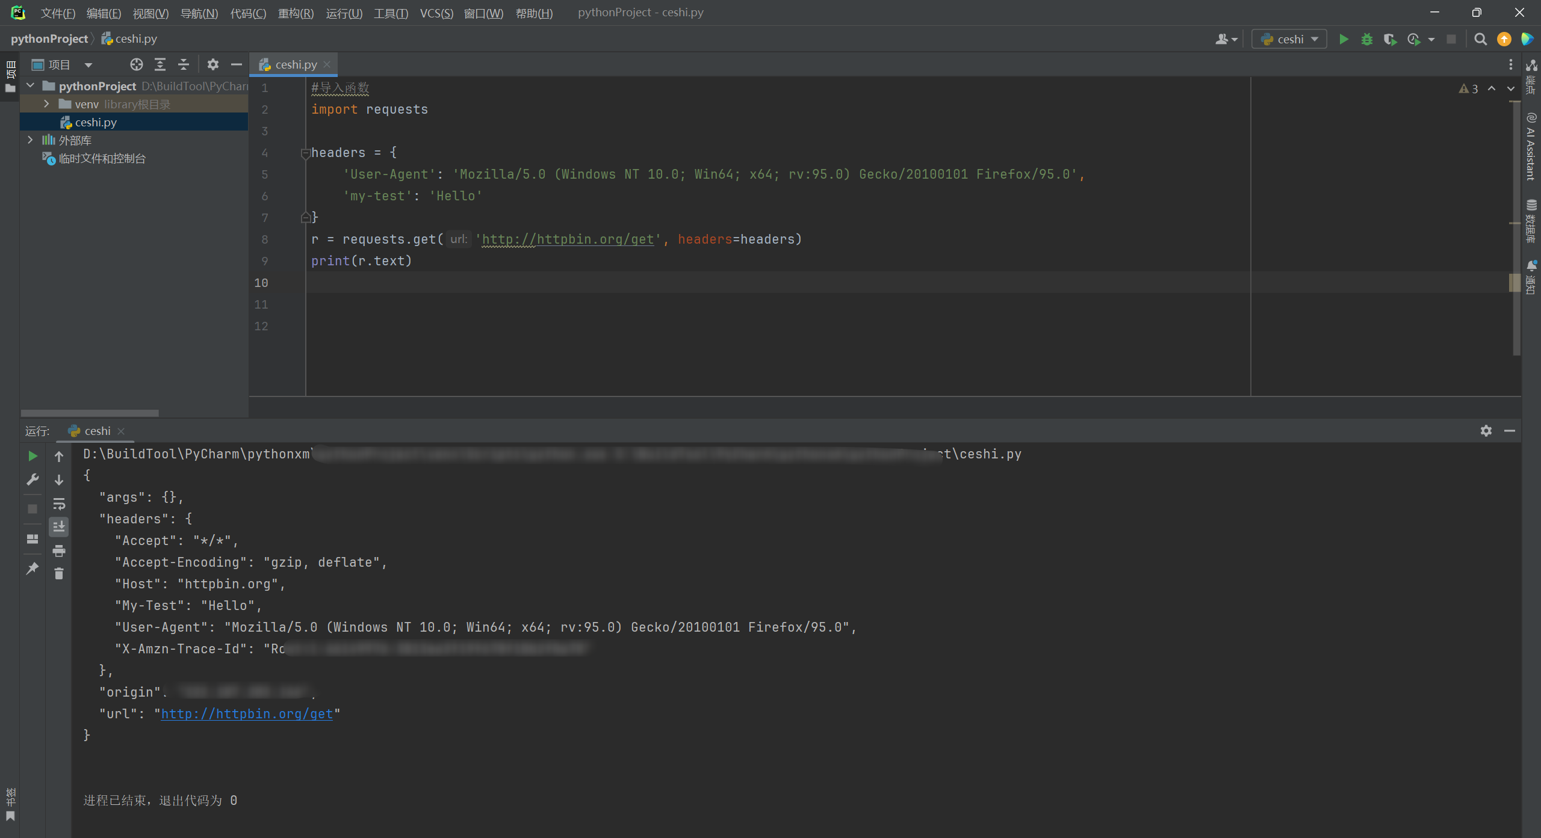This screenshot has width=1541, height=838.
Task: Open the database side panel
Action: pyautogui.click(x=1531, y=221)
